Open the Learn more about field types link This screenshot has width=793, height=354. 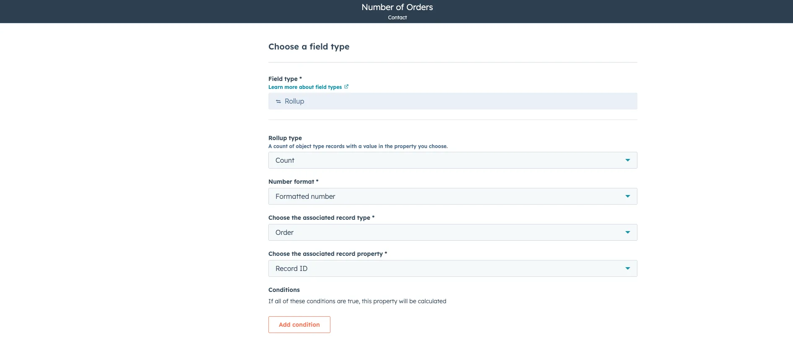tap(305, 87)
